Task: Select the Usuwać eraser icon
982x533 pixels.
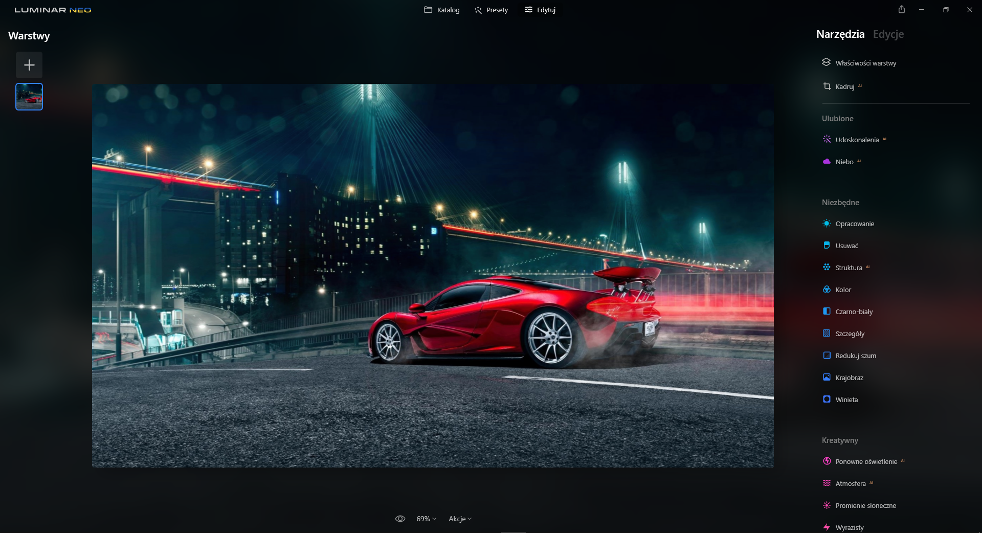Action: click(827, 246)
